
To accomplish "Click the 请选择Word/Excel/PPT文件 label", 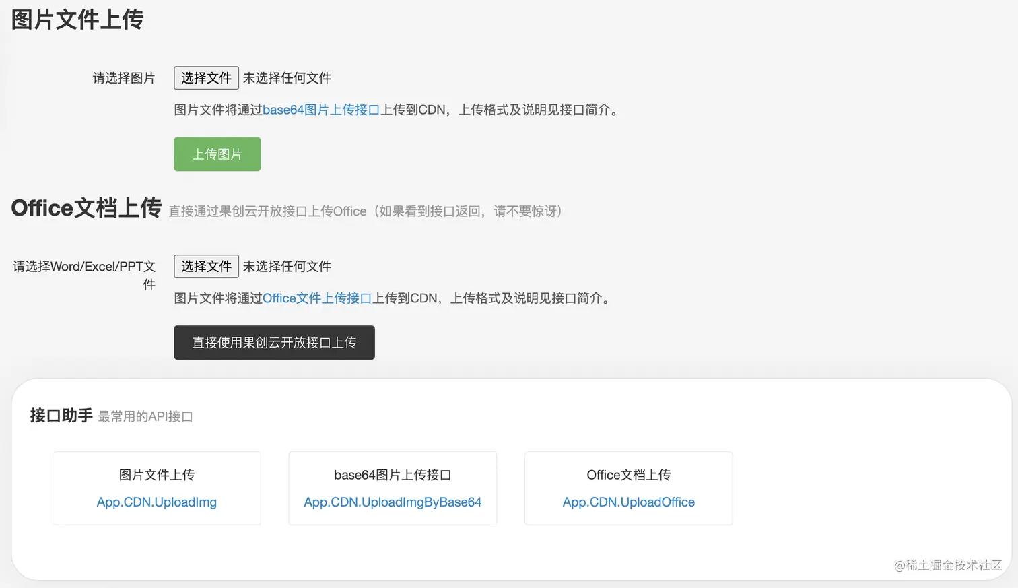I will [84, 275].
